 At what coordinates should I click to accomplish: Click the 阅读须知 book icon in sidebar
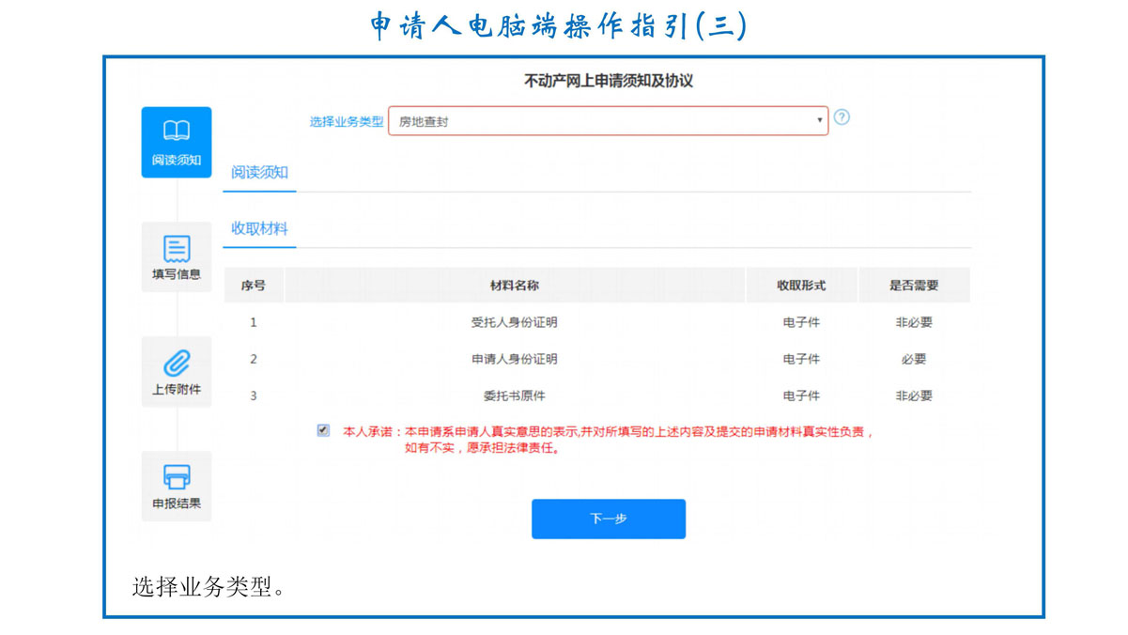[177, 132]
